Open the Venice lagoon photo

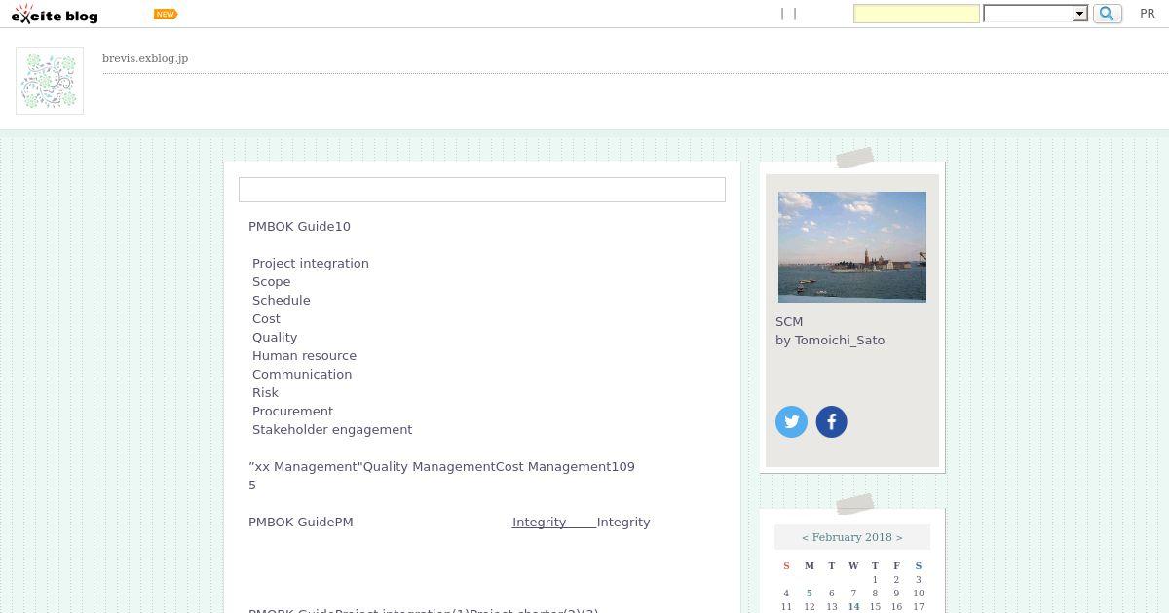852,247
